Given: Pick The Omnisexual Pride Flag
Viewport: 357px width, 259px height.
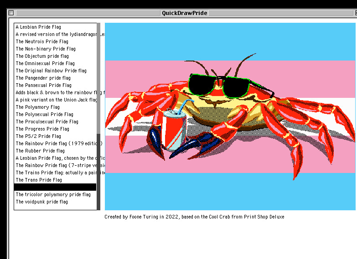Looking at the screenshot, I should (55, 63).
